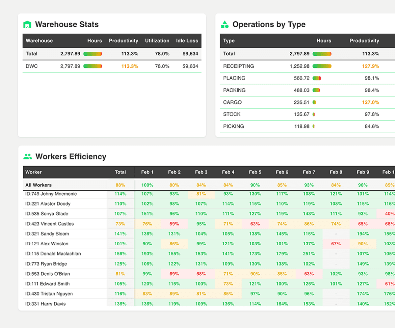Click Vincent Castles' 59% Feb 2 cell
This screenshot has height=328, width=395.
coord(174,224)
